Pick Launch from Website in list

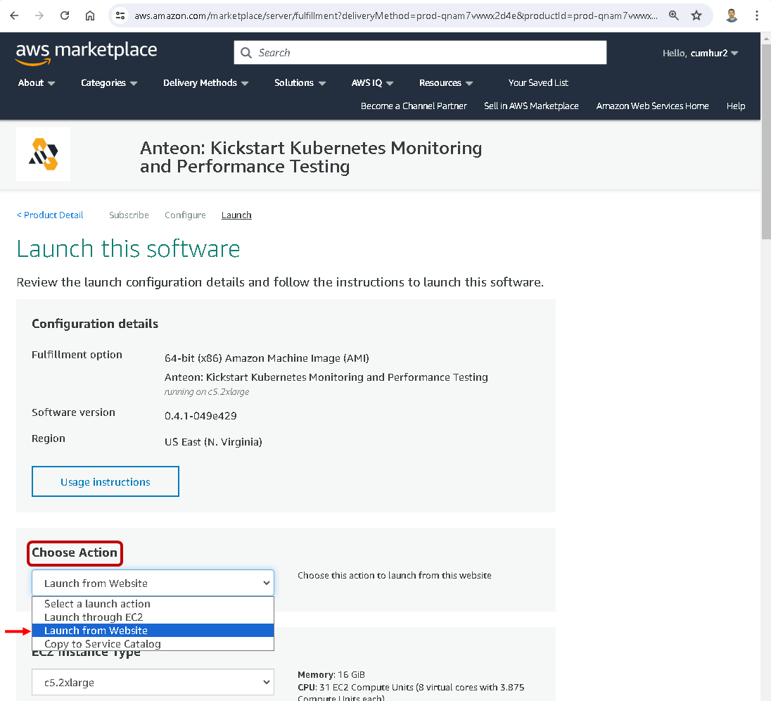[x=96, y=631]
